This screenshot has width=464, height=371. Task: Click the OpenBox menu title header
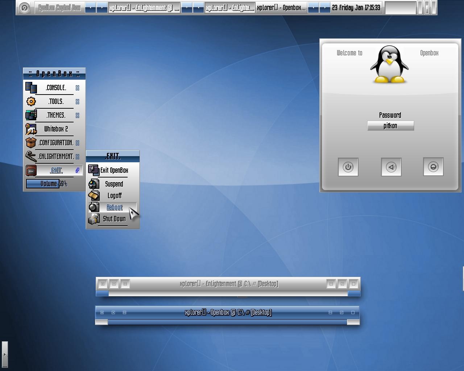pyautogui.click(x=54, y=74)
